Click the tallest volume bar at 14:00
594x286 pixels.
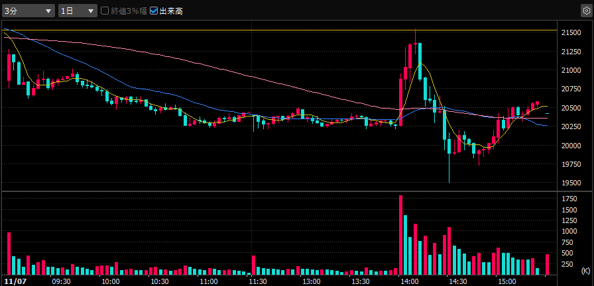[400, 235]
